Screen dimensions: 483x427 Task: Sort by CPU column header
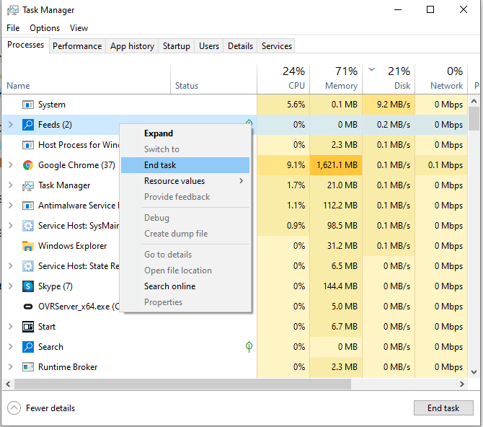pyautogui.click(x=283, y=79)
